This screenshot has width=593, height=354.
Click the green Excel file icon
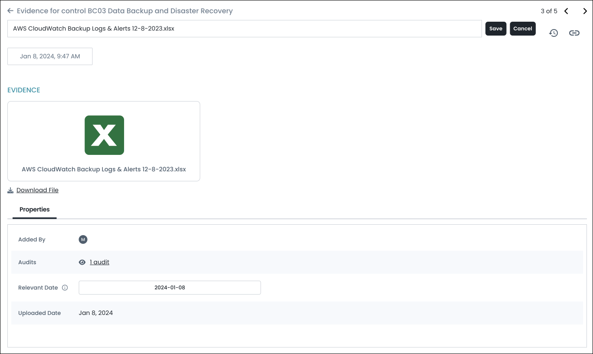click(104, 135)
